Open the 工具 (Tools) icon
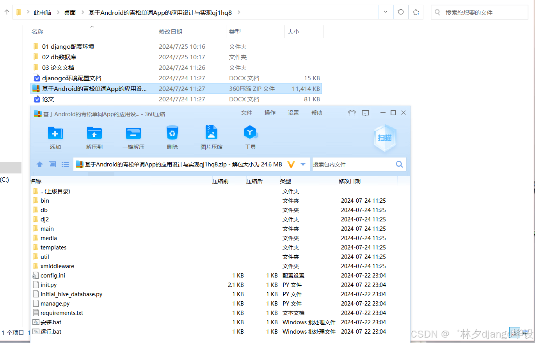The width and height of the screenshot is (535, 343). pos(251,133)
